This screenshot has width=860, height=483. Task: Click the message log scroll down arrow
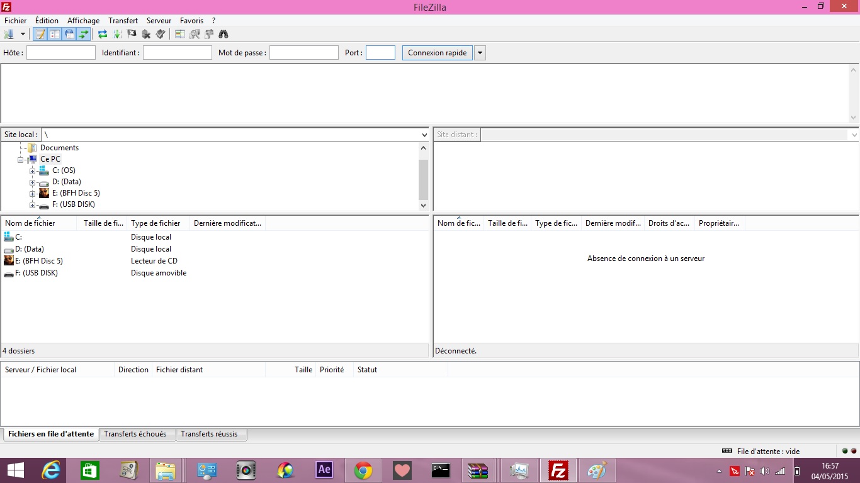pyautogui.click(x=854, y=118)
